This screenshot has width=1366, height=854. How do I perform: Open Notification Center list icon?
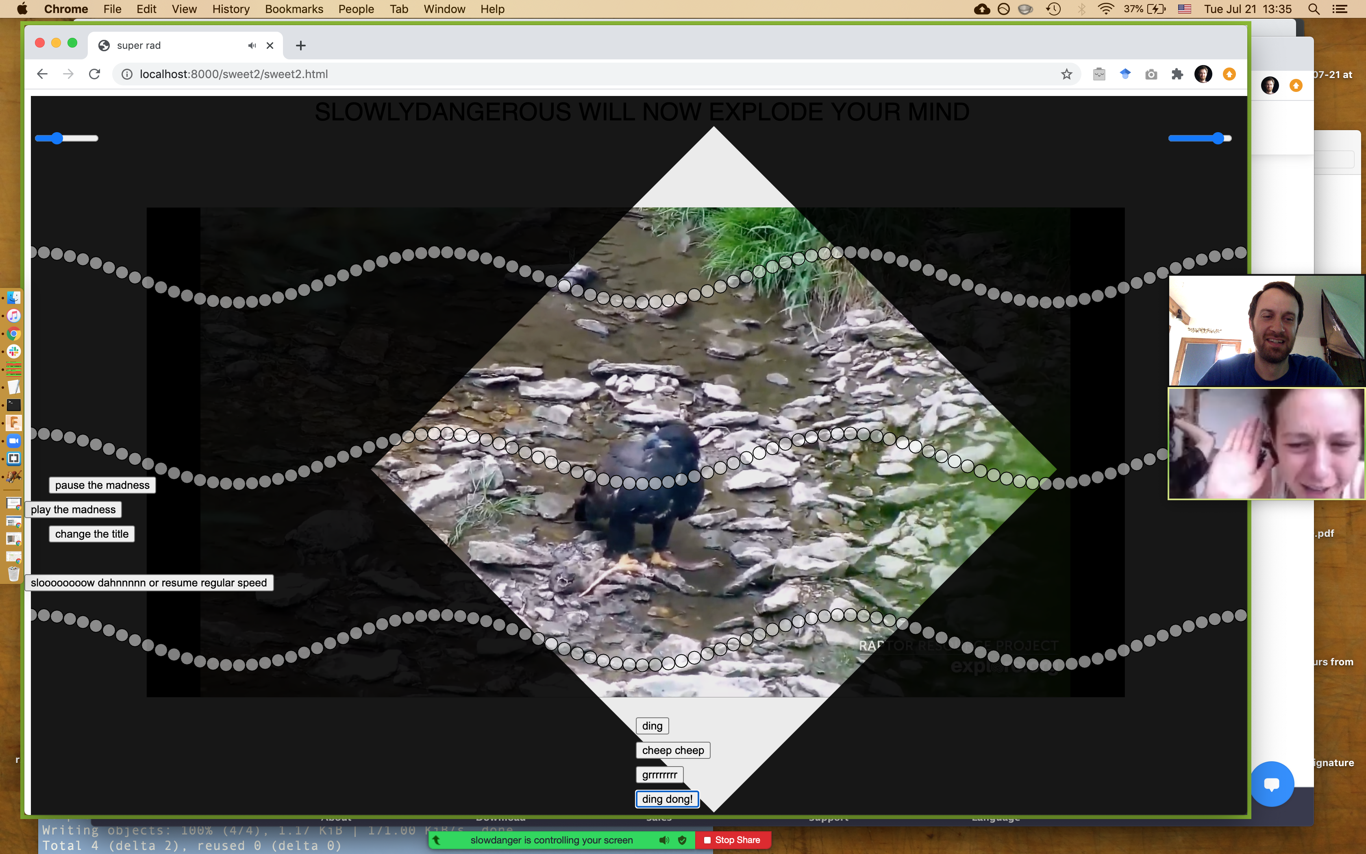(x=1339, y=9)
